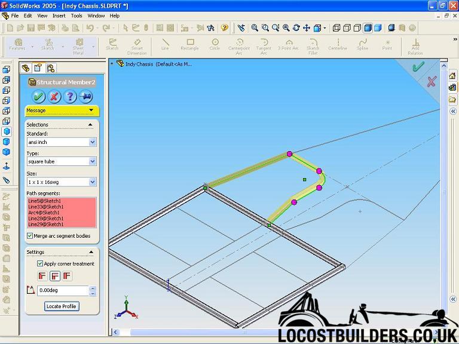Open the Size dropdown 1 x 1 x 16swg
459x344 pixels.
point(93,182)
